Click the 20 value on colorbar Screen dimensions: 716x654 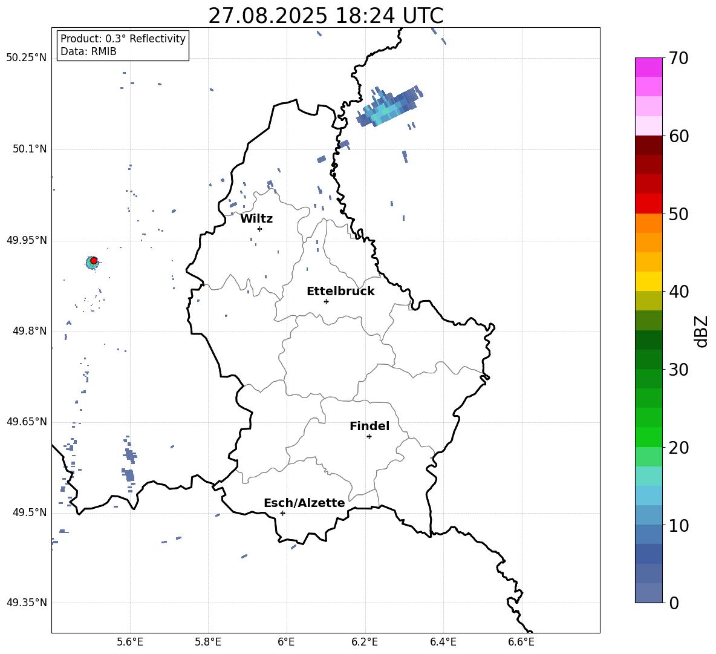point(679,448)
